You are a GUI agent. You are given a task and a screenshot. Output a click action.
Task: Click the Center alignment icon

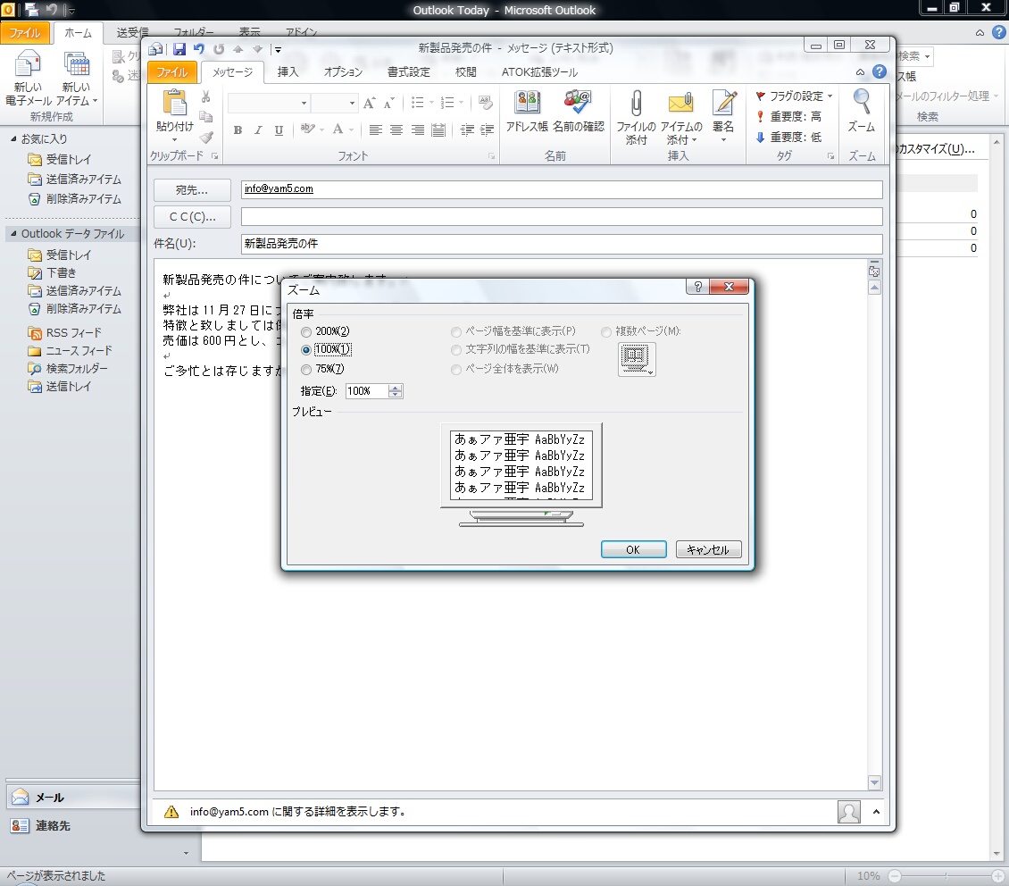pos(396,130)
